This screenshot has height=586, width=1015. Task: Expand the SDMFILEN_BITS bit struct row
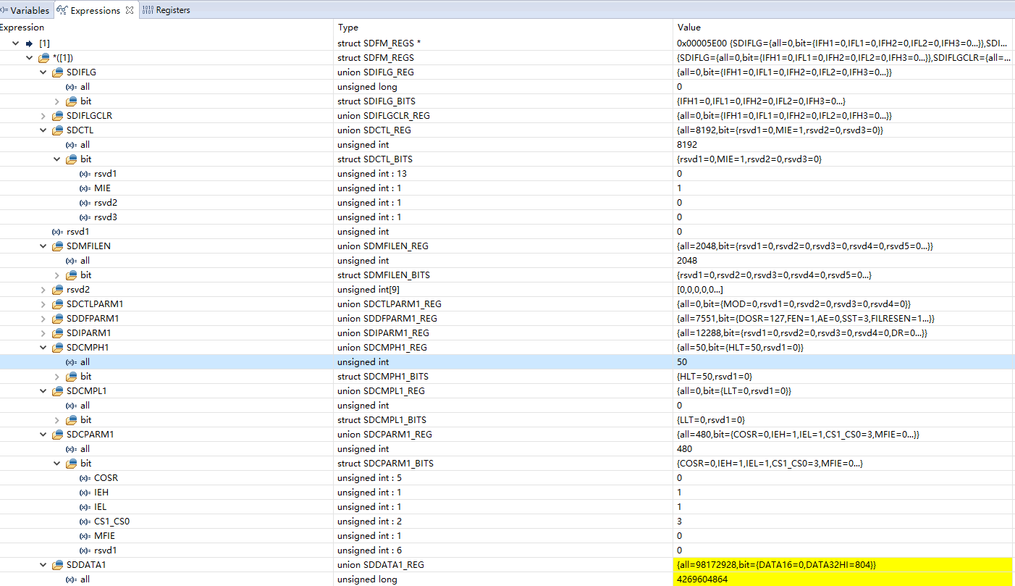click(x=57, y=275)
